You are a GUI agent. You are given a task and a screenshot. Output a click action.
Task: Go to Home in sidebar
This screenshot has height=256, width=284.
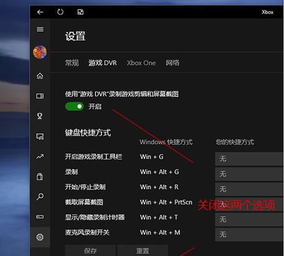pos(40,76)
